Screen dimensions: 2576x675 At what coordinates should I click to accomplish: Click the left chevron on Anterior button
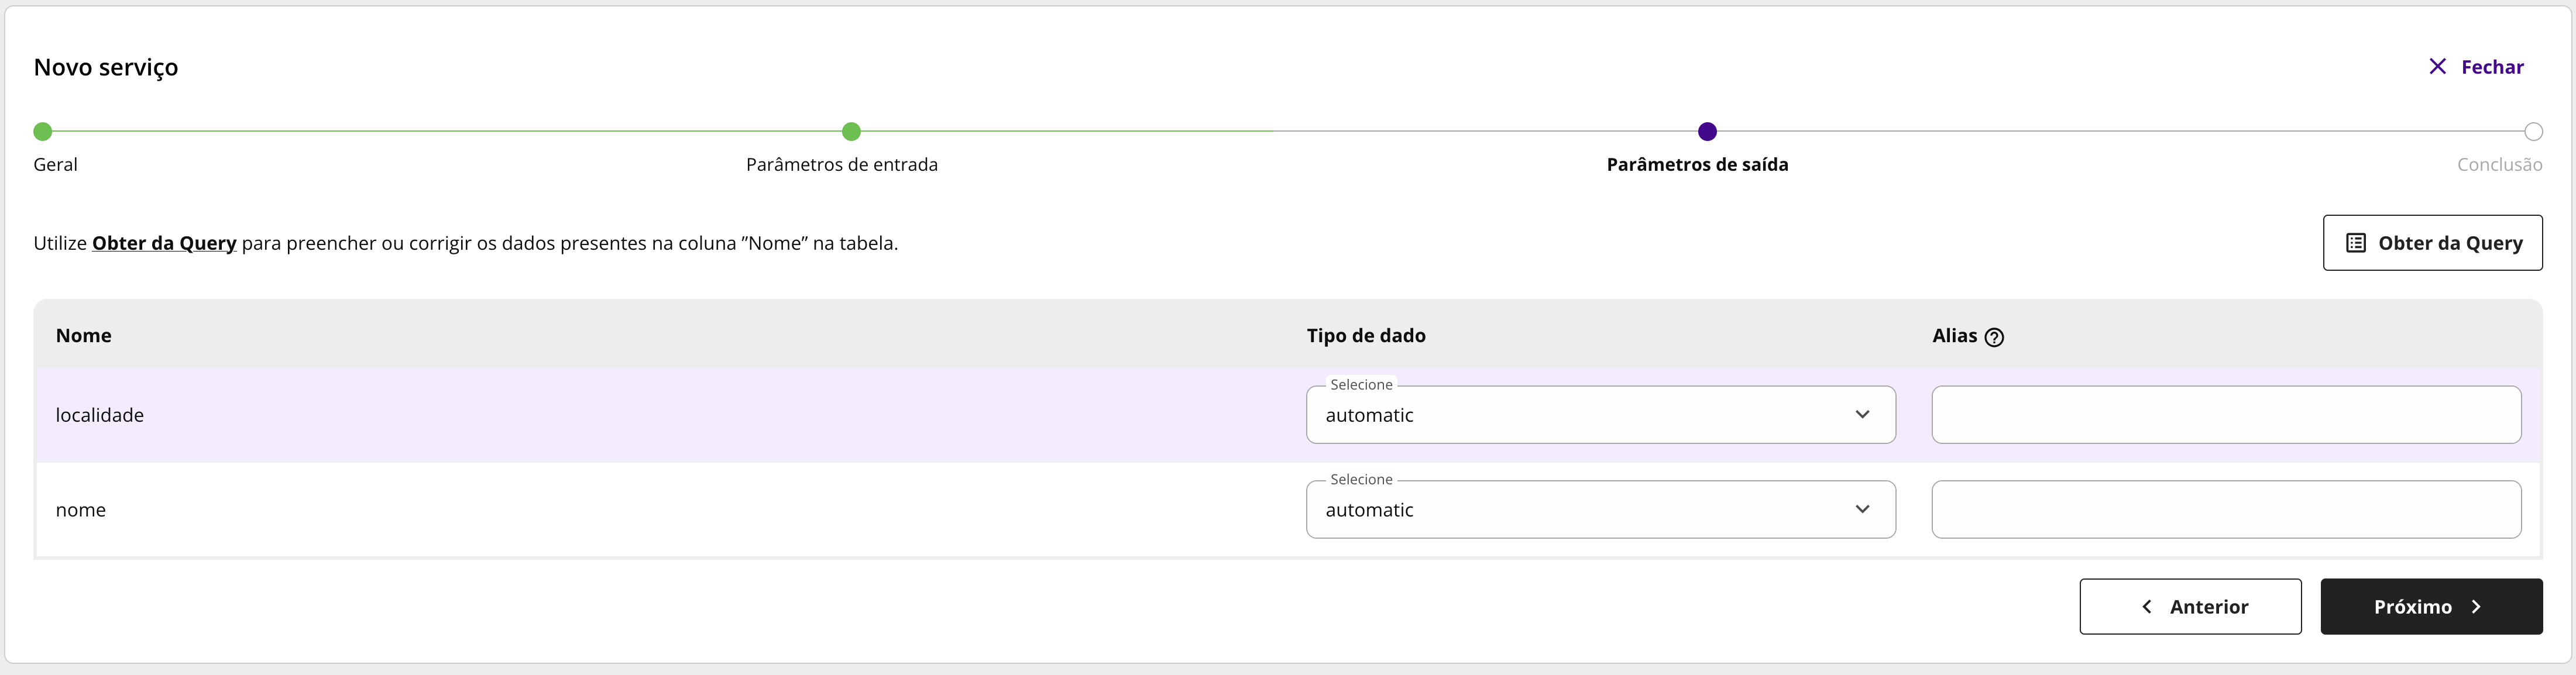[x=2146, y=607]
